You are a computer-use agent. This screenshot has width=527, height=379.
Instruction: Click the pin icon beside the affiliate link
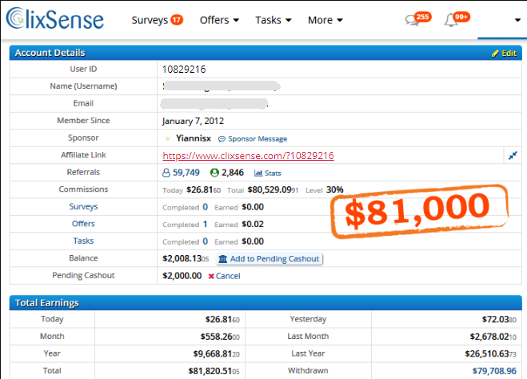coord(513,155)
